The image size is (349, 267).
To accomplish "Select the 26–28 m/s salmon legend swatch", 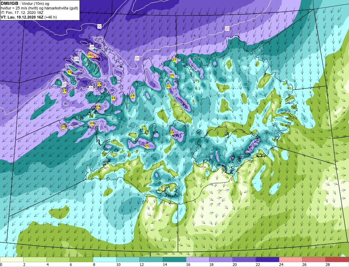I will coord(314,259).
